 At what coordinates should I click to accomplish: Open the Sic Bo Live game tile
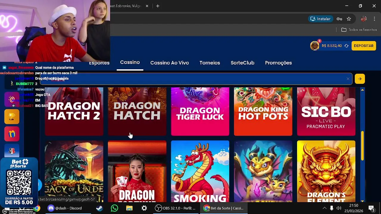(x=326, y=111)
